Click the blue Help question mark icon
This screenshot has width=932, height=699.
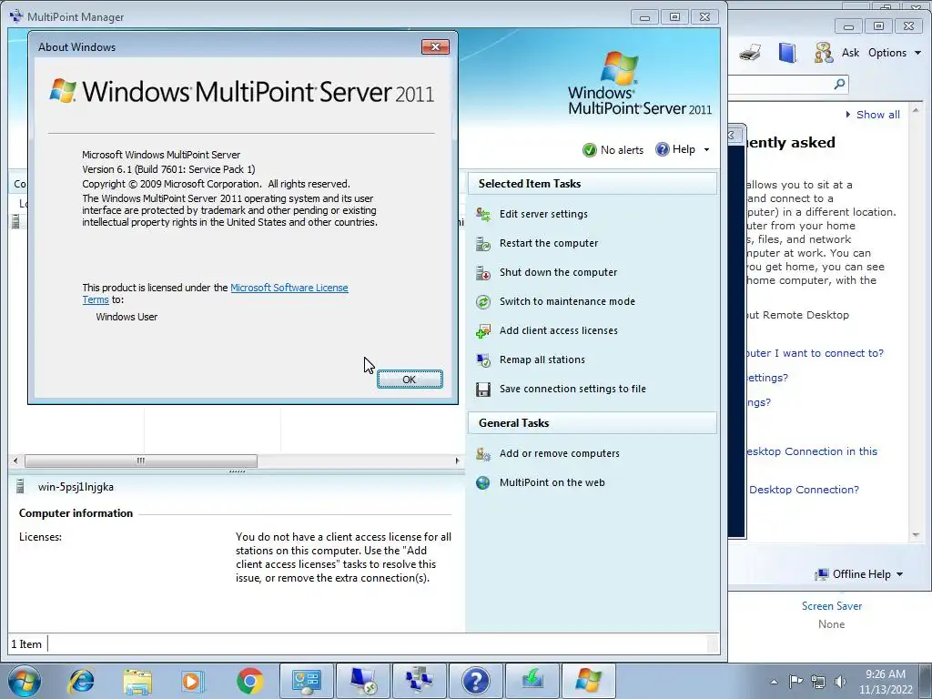tap(663, 149)
